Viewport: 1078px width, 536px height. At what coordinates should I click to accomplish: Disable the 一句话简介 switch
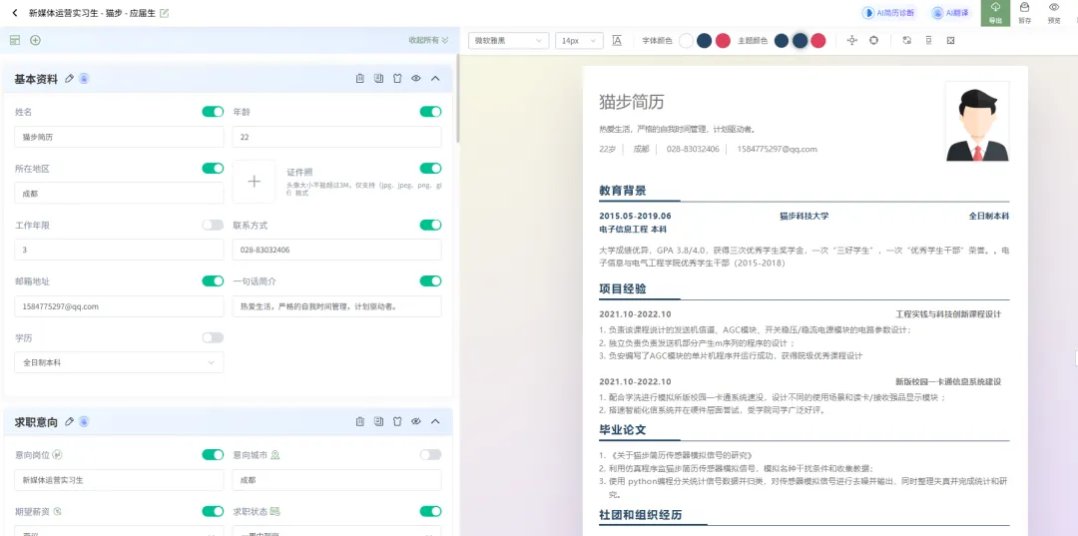coord(430,281)
